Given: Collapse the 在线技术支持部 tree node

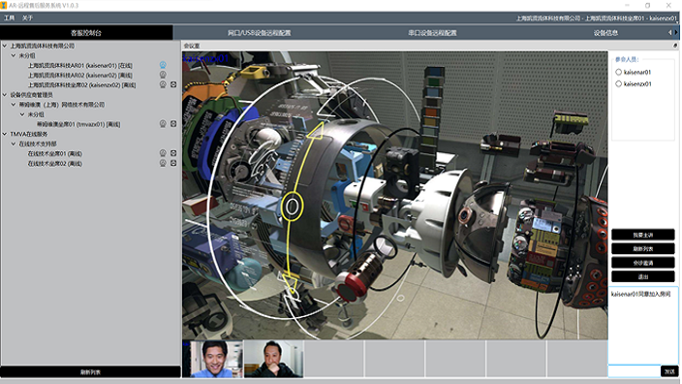Looking at the screenshot, I should [x=14, y=144].
